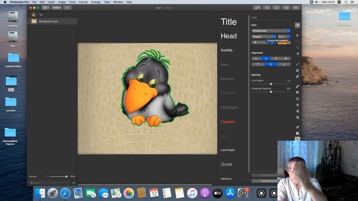Viewport: 358px width, 201px height.
Task: Open Launchpad from the Dock
Action: pos(53,193)
